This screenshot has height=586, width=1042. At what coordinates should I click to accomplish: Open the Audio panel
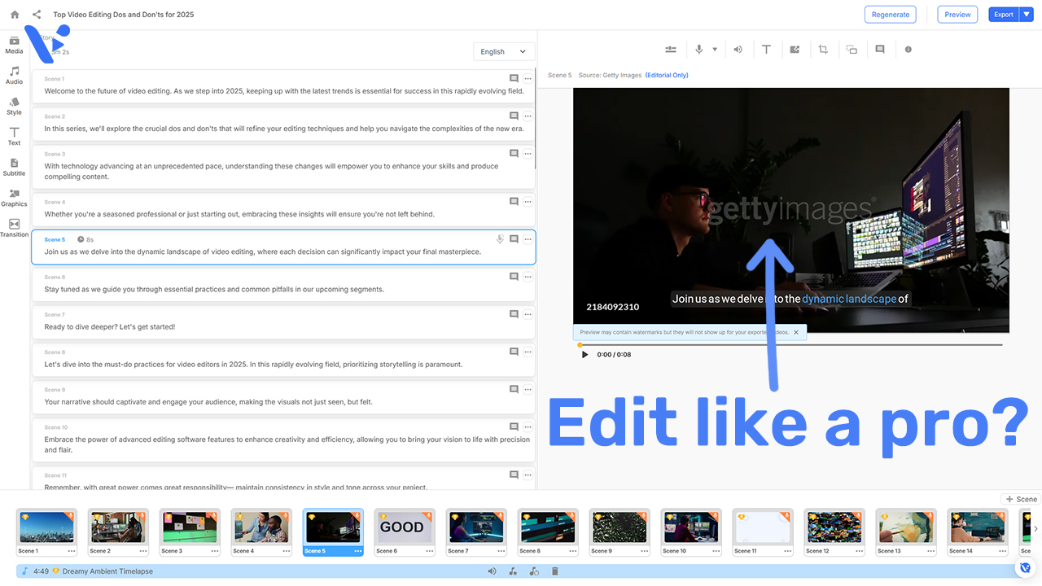14,76
